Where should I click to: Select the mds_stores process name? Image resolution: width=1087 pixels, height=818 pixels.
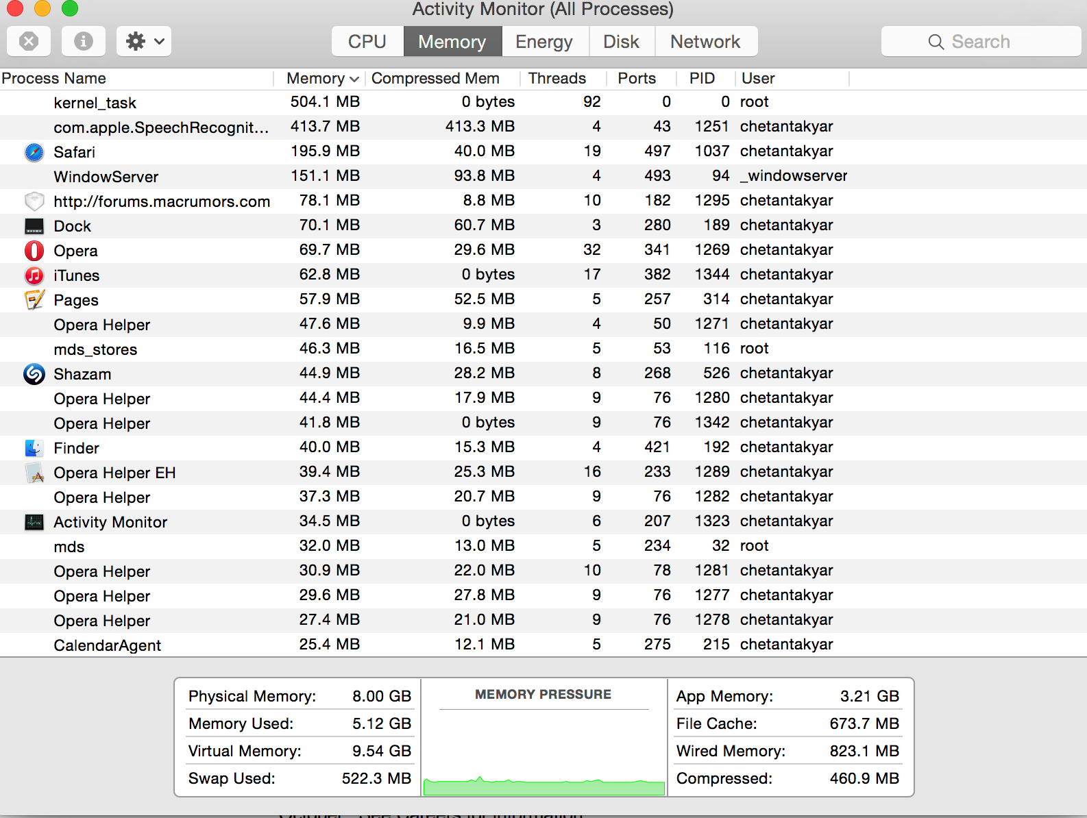95,349
